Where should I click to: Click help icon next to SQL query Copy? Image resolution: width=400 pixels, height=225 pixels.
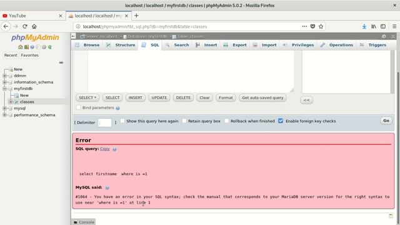tap(114, 149)
